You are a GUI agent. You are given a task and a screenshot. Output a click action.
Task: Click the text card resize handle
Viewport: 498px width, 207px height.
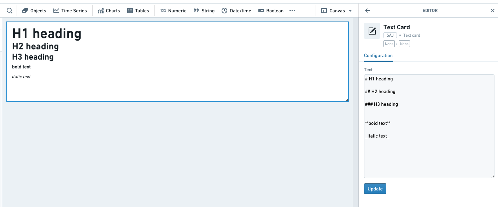(x=347, y=100)
